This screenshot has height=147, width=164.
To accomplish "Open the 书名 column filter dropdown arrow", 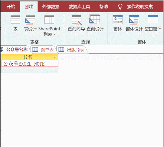I will [55, 57].
